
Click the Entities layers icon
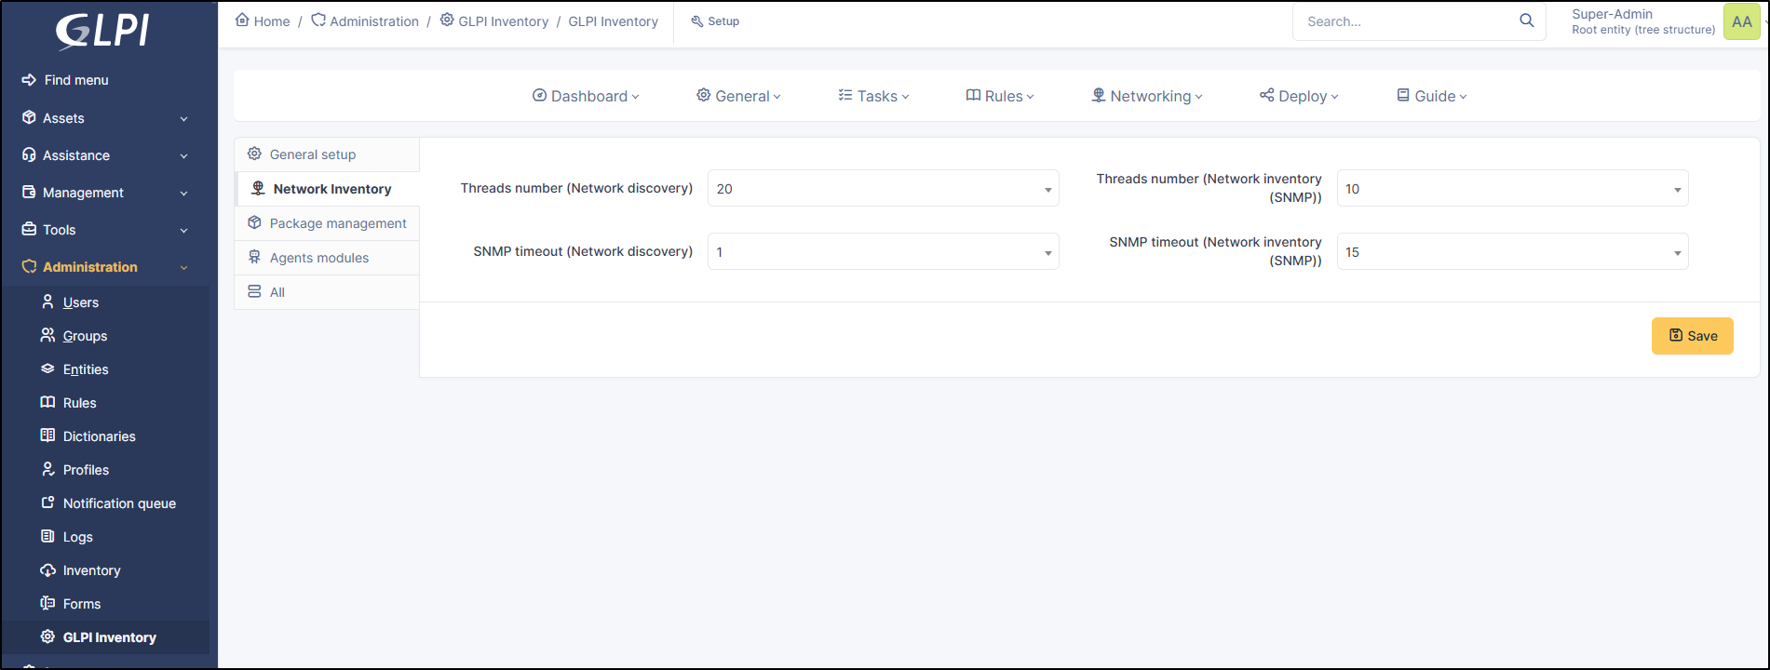[48, 368]
